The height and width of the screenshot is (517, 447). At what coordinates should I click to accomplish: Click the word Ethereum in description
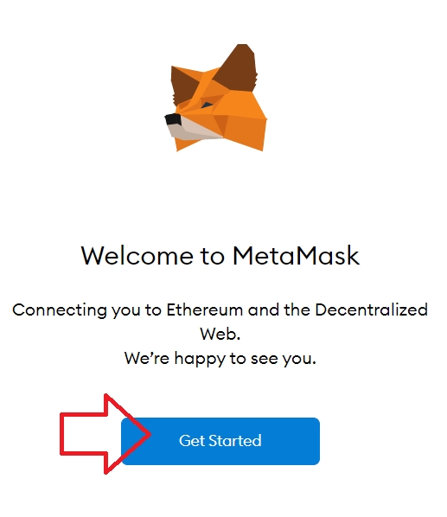pyautogui.click(x=204, y=310)
